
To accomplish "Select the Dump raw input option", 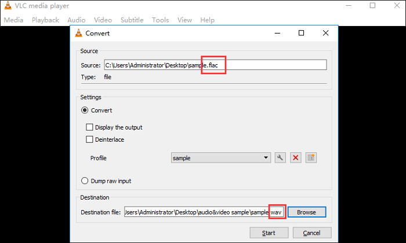I will coord(85,181).
